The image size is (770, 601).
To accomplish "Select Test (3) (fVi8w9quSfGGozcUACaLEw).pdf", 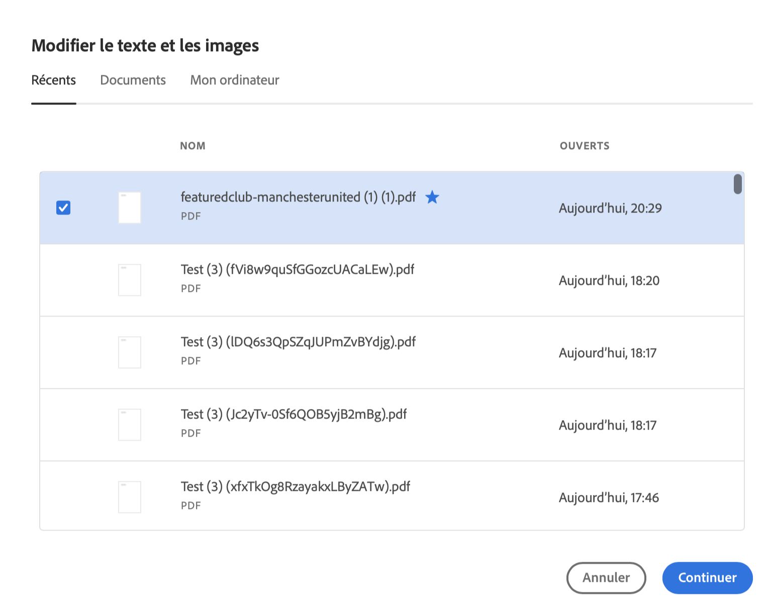I will 298,269.
